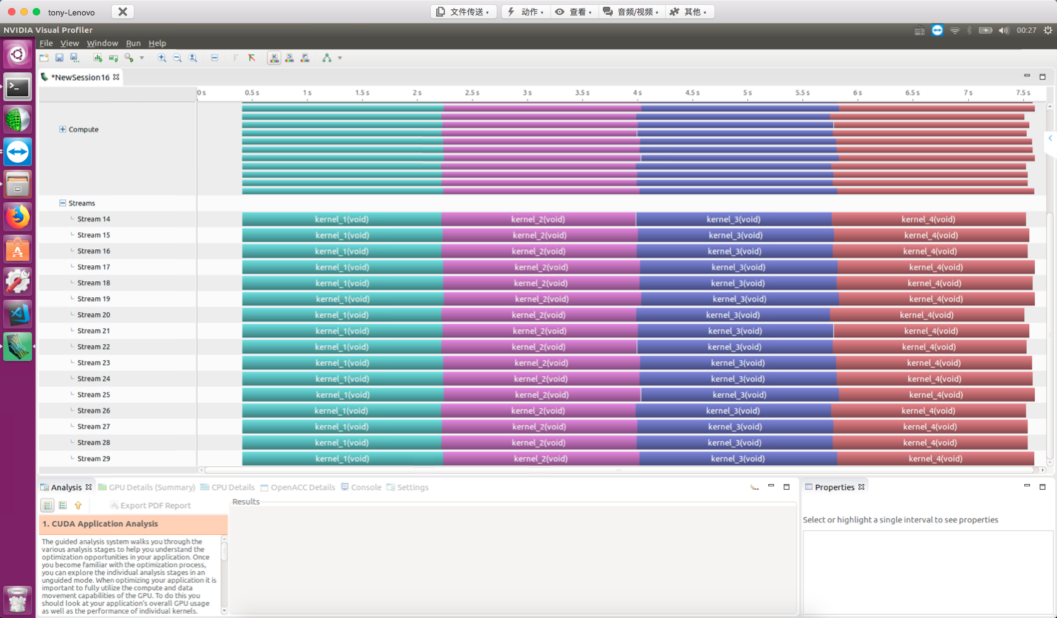Collapse the Streams group
The width and height of the screenshot is (1057, 618).
click(62, 203)
